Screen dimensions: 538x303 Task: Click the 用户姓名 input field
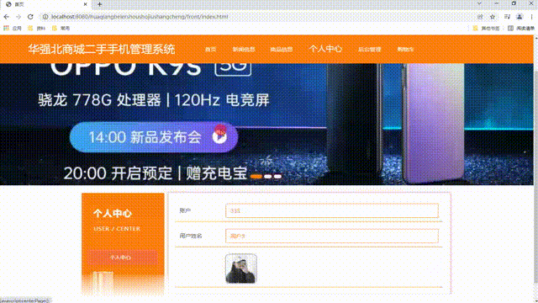[x=332, y=236]
